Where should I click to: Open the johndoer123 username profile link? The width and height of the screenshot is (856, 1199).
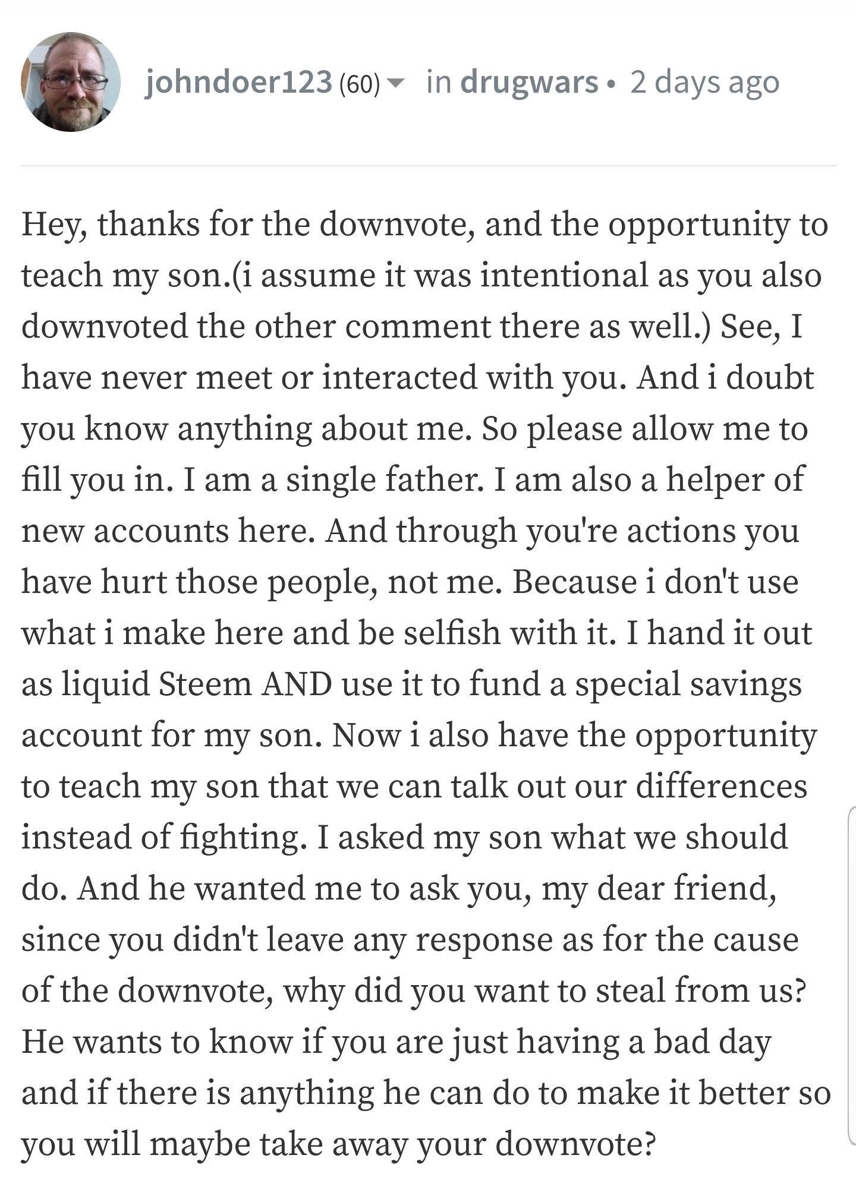tap(239, 81)
